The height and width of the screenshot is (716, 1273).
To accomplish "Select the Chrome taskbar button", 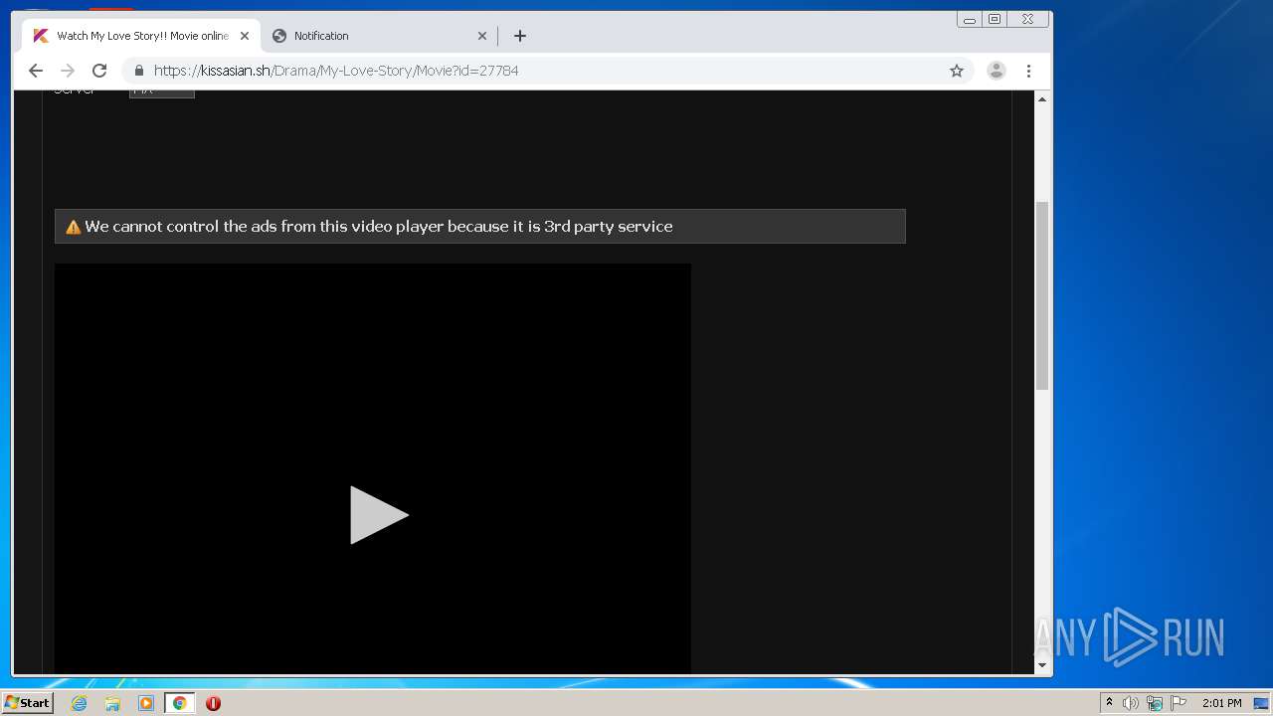I will tap(180, 703).
